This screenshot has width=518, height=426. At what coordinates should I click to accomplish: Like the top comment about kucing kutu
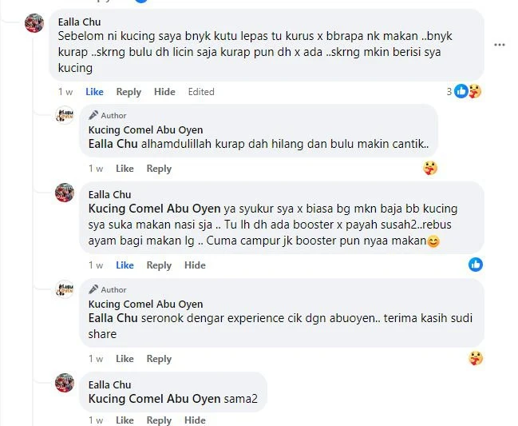94,92
